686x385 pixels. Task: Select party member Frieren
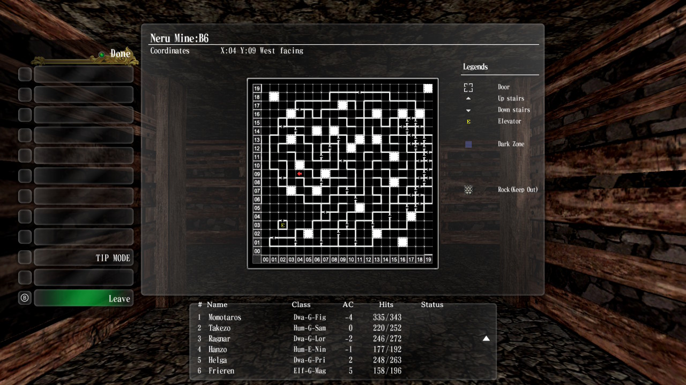(221, 371)
